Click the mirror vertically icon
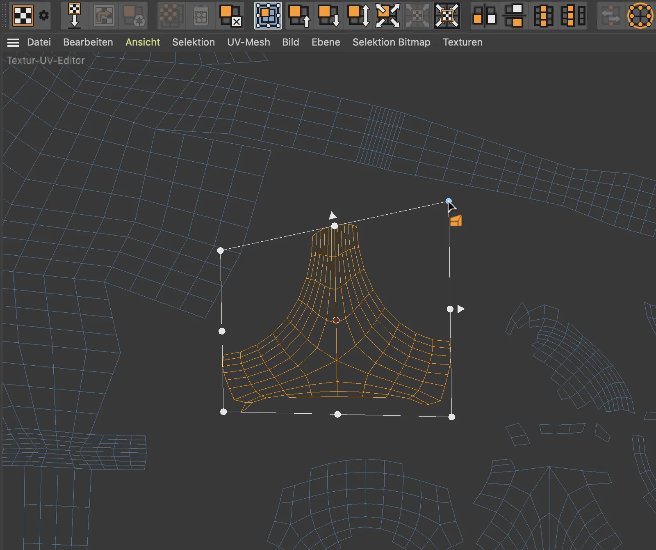Image resolution: width=656 pixels, height=550 pixels. click(x=514, y=16)
